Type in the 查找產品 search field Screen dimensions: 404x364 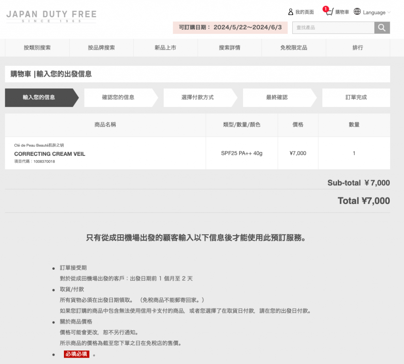[333, 28]
